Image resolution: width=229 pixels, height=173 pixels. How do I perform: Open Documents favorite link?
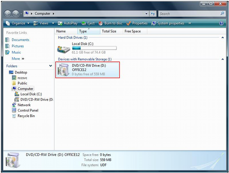tap(21, 40)
